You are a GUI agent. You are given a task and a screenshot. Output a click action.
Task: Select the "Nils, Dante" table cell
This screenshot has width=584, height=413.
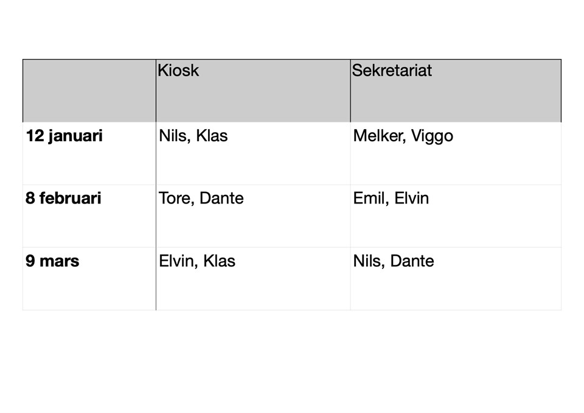tap(393, 261)
